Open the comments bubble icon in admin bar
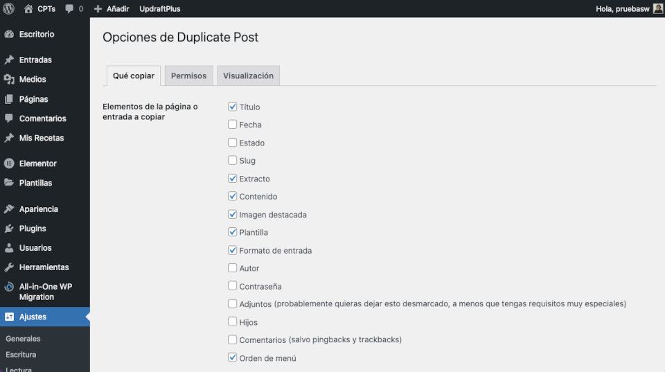The image size is (665, 372). coord(69,9)
